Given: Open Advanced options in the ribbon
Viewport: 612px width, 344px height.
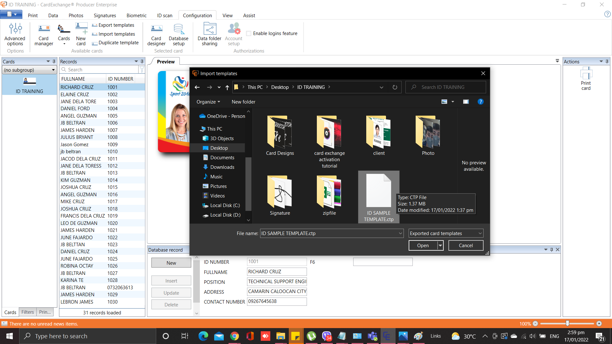Looking at the screenshot, I should click(x=15, y=34).
